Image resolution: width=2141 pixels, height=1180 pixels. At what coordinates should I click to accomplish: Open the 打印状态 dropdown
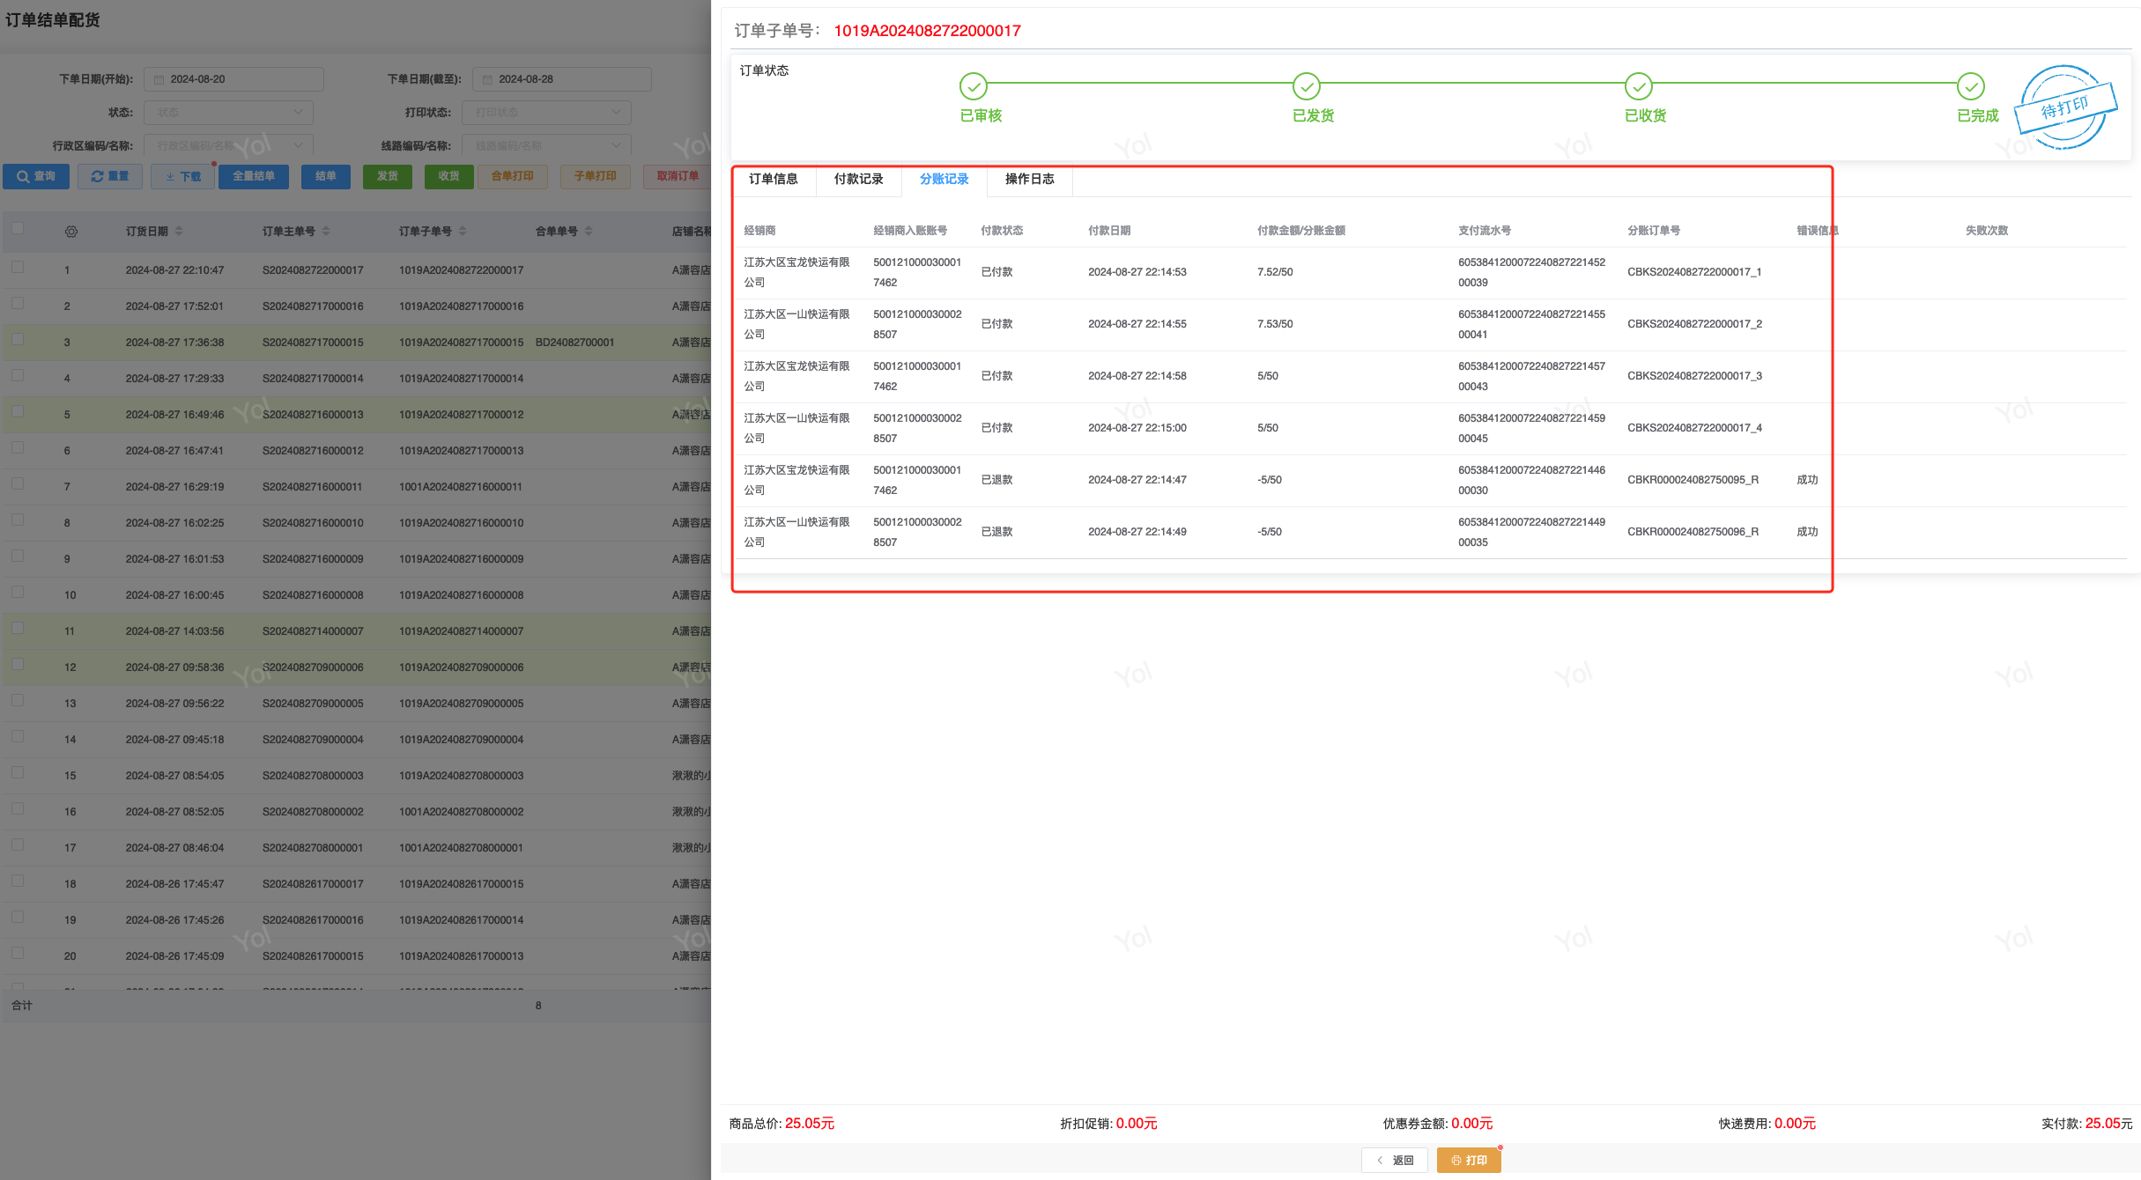[x=546, y=112]
